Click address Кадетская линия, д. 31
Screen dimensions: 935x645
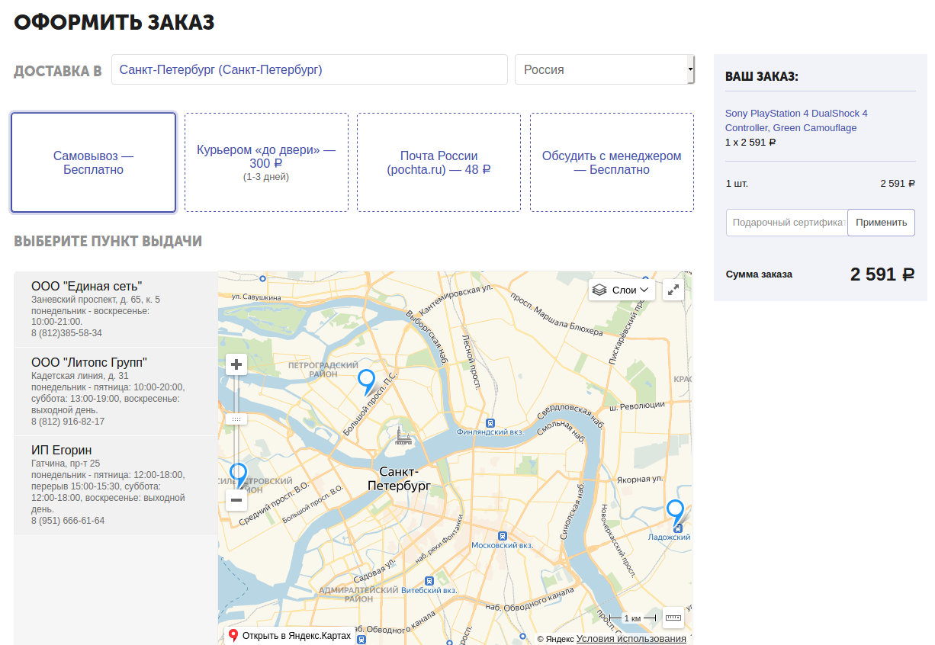coord(80,376)
